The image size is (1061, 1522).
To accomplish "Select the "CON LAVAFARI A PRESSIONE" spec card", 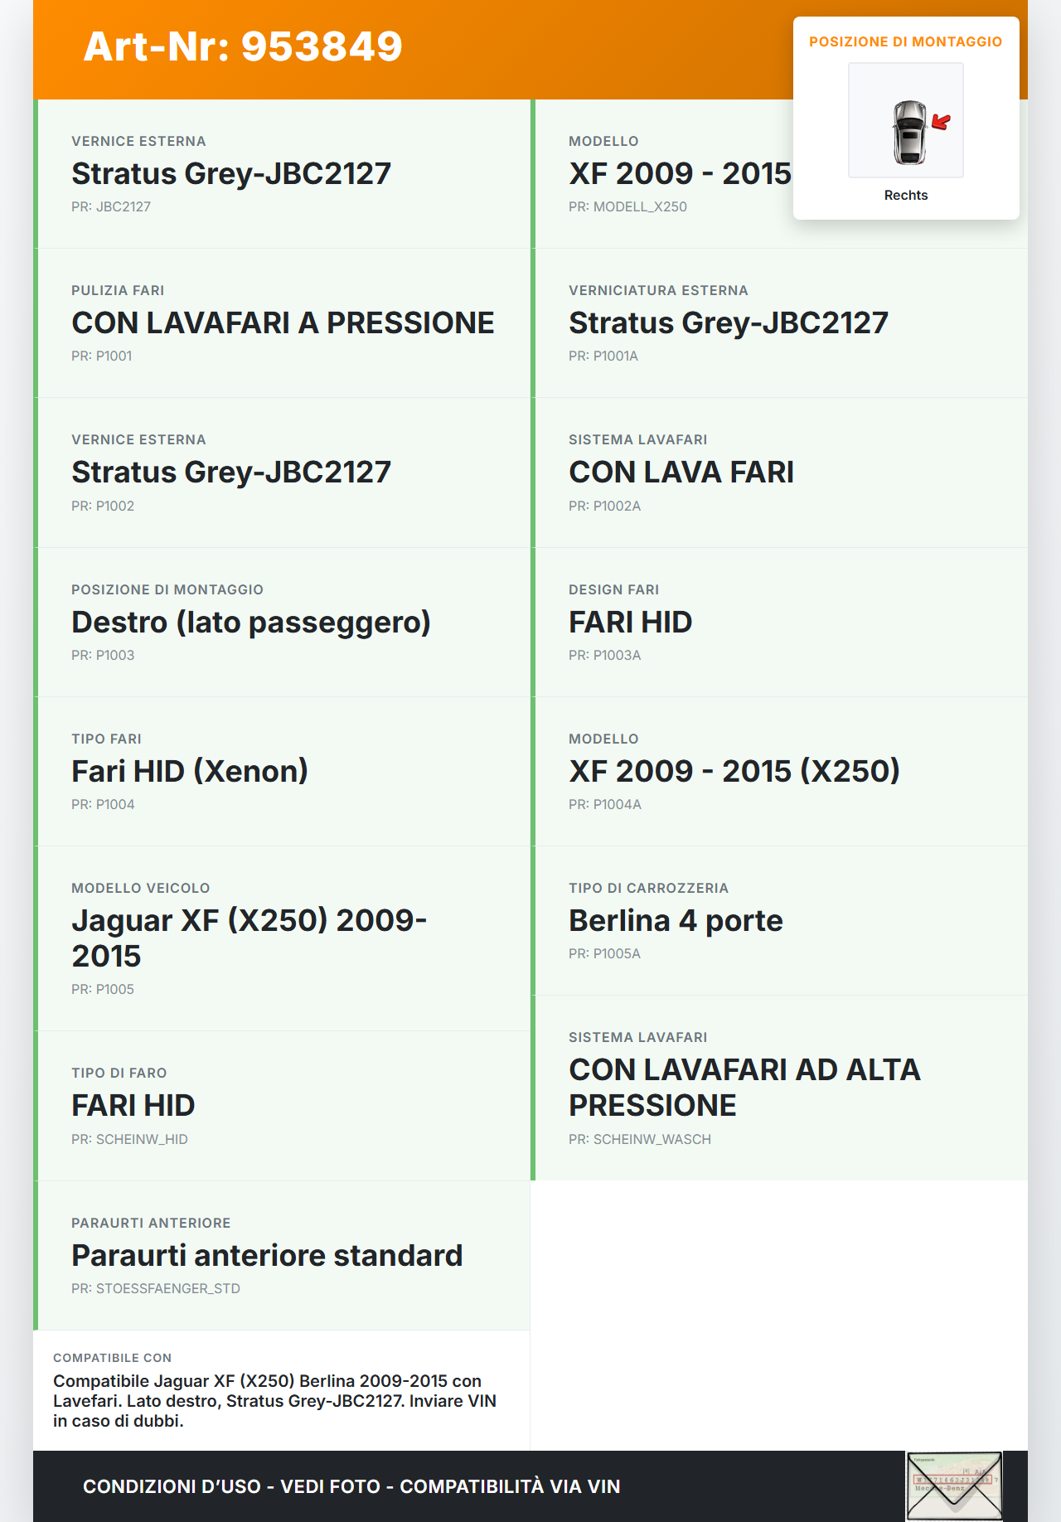I will point(283,322).
